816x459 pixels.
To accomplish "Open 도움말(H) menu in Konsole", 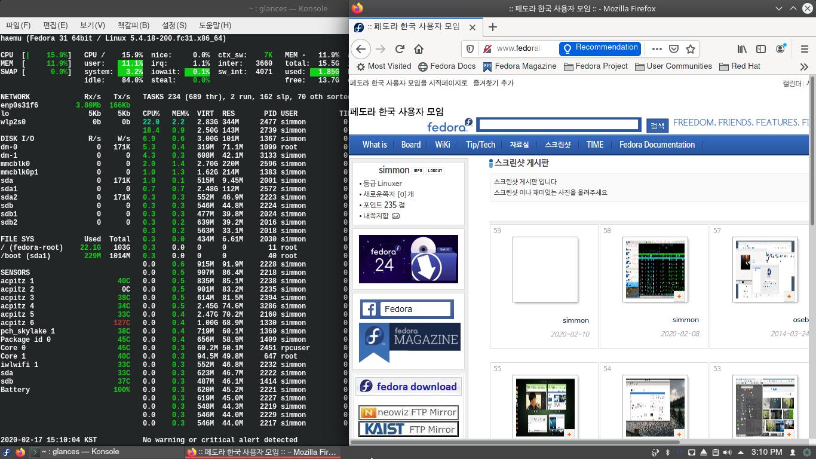I will tap(215, 25).
